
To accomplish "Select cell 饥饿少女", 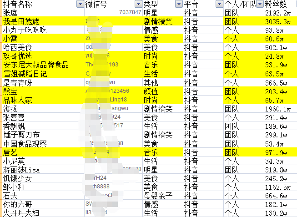I will (43, 178).
